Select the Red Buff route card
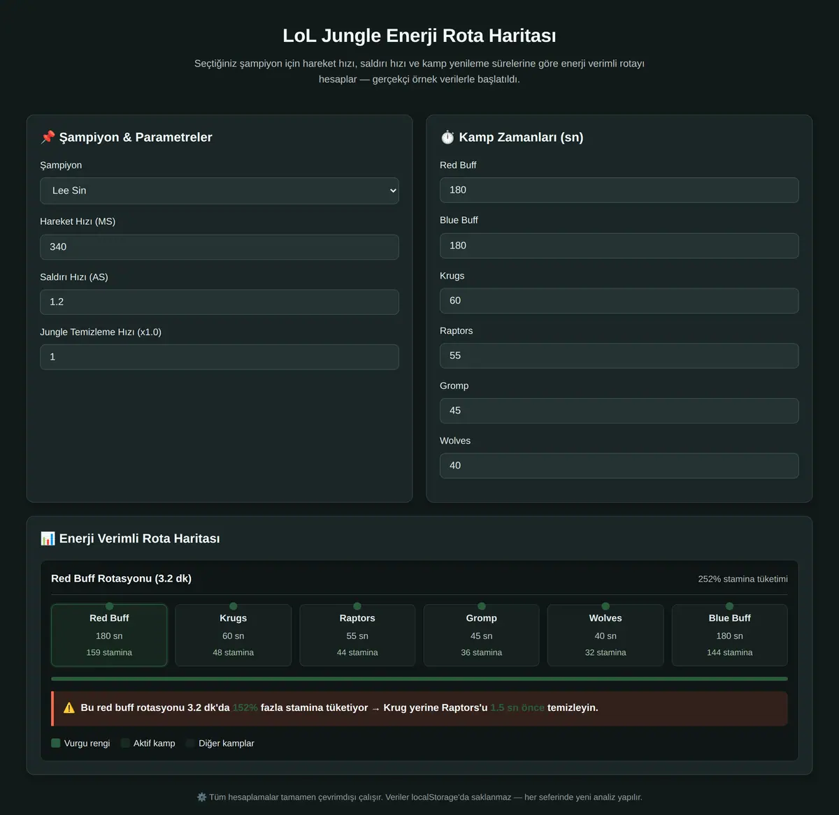The height and width of the screenshot is (815, 839). [x=109, y=635]
